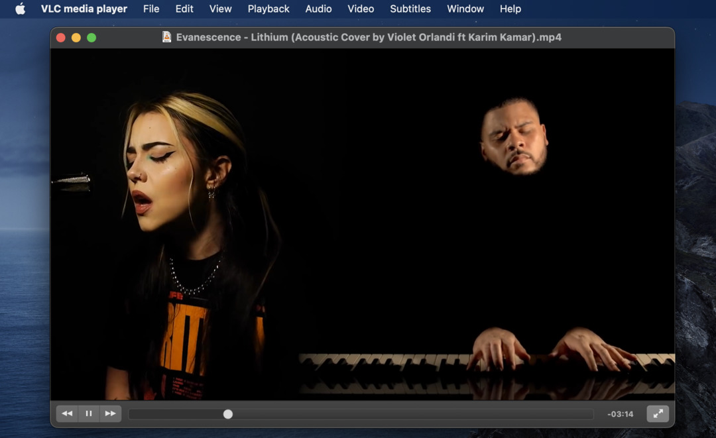Close the VLC window with the red button

61,37
